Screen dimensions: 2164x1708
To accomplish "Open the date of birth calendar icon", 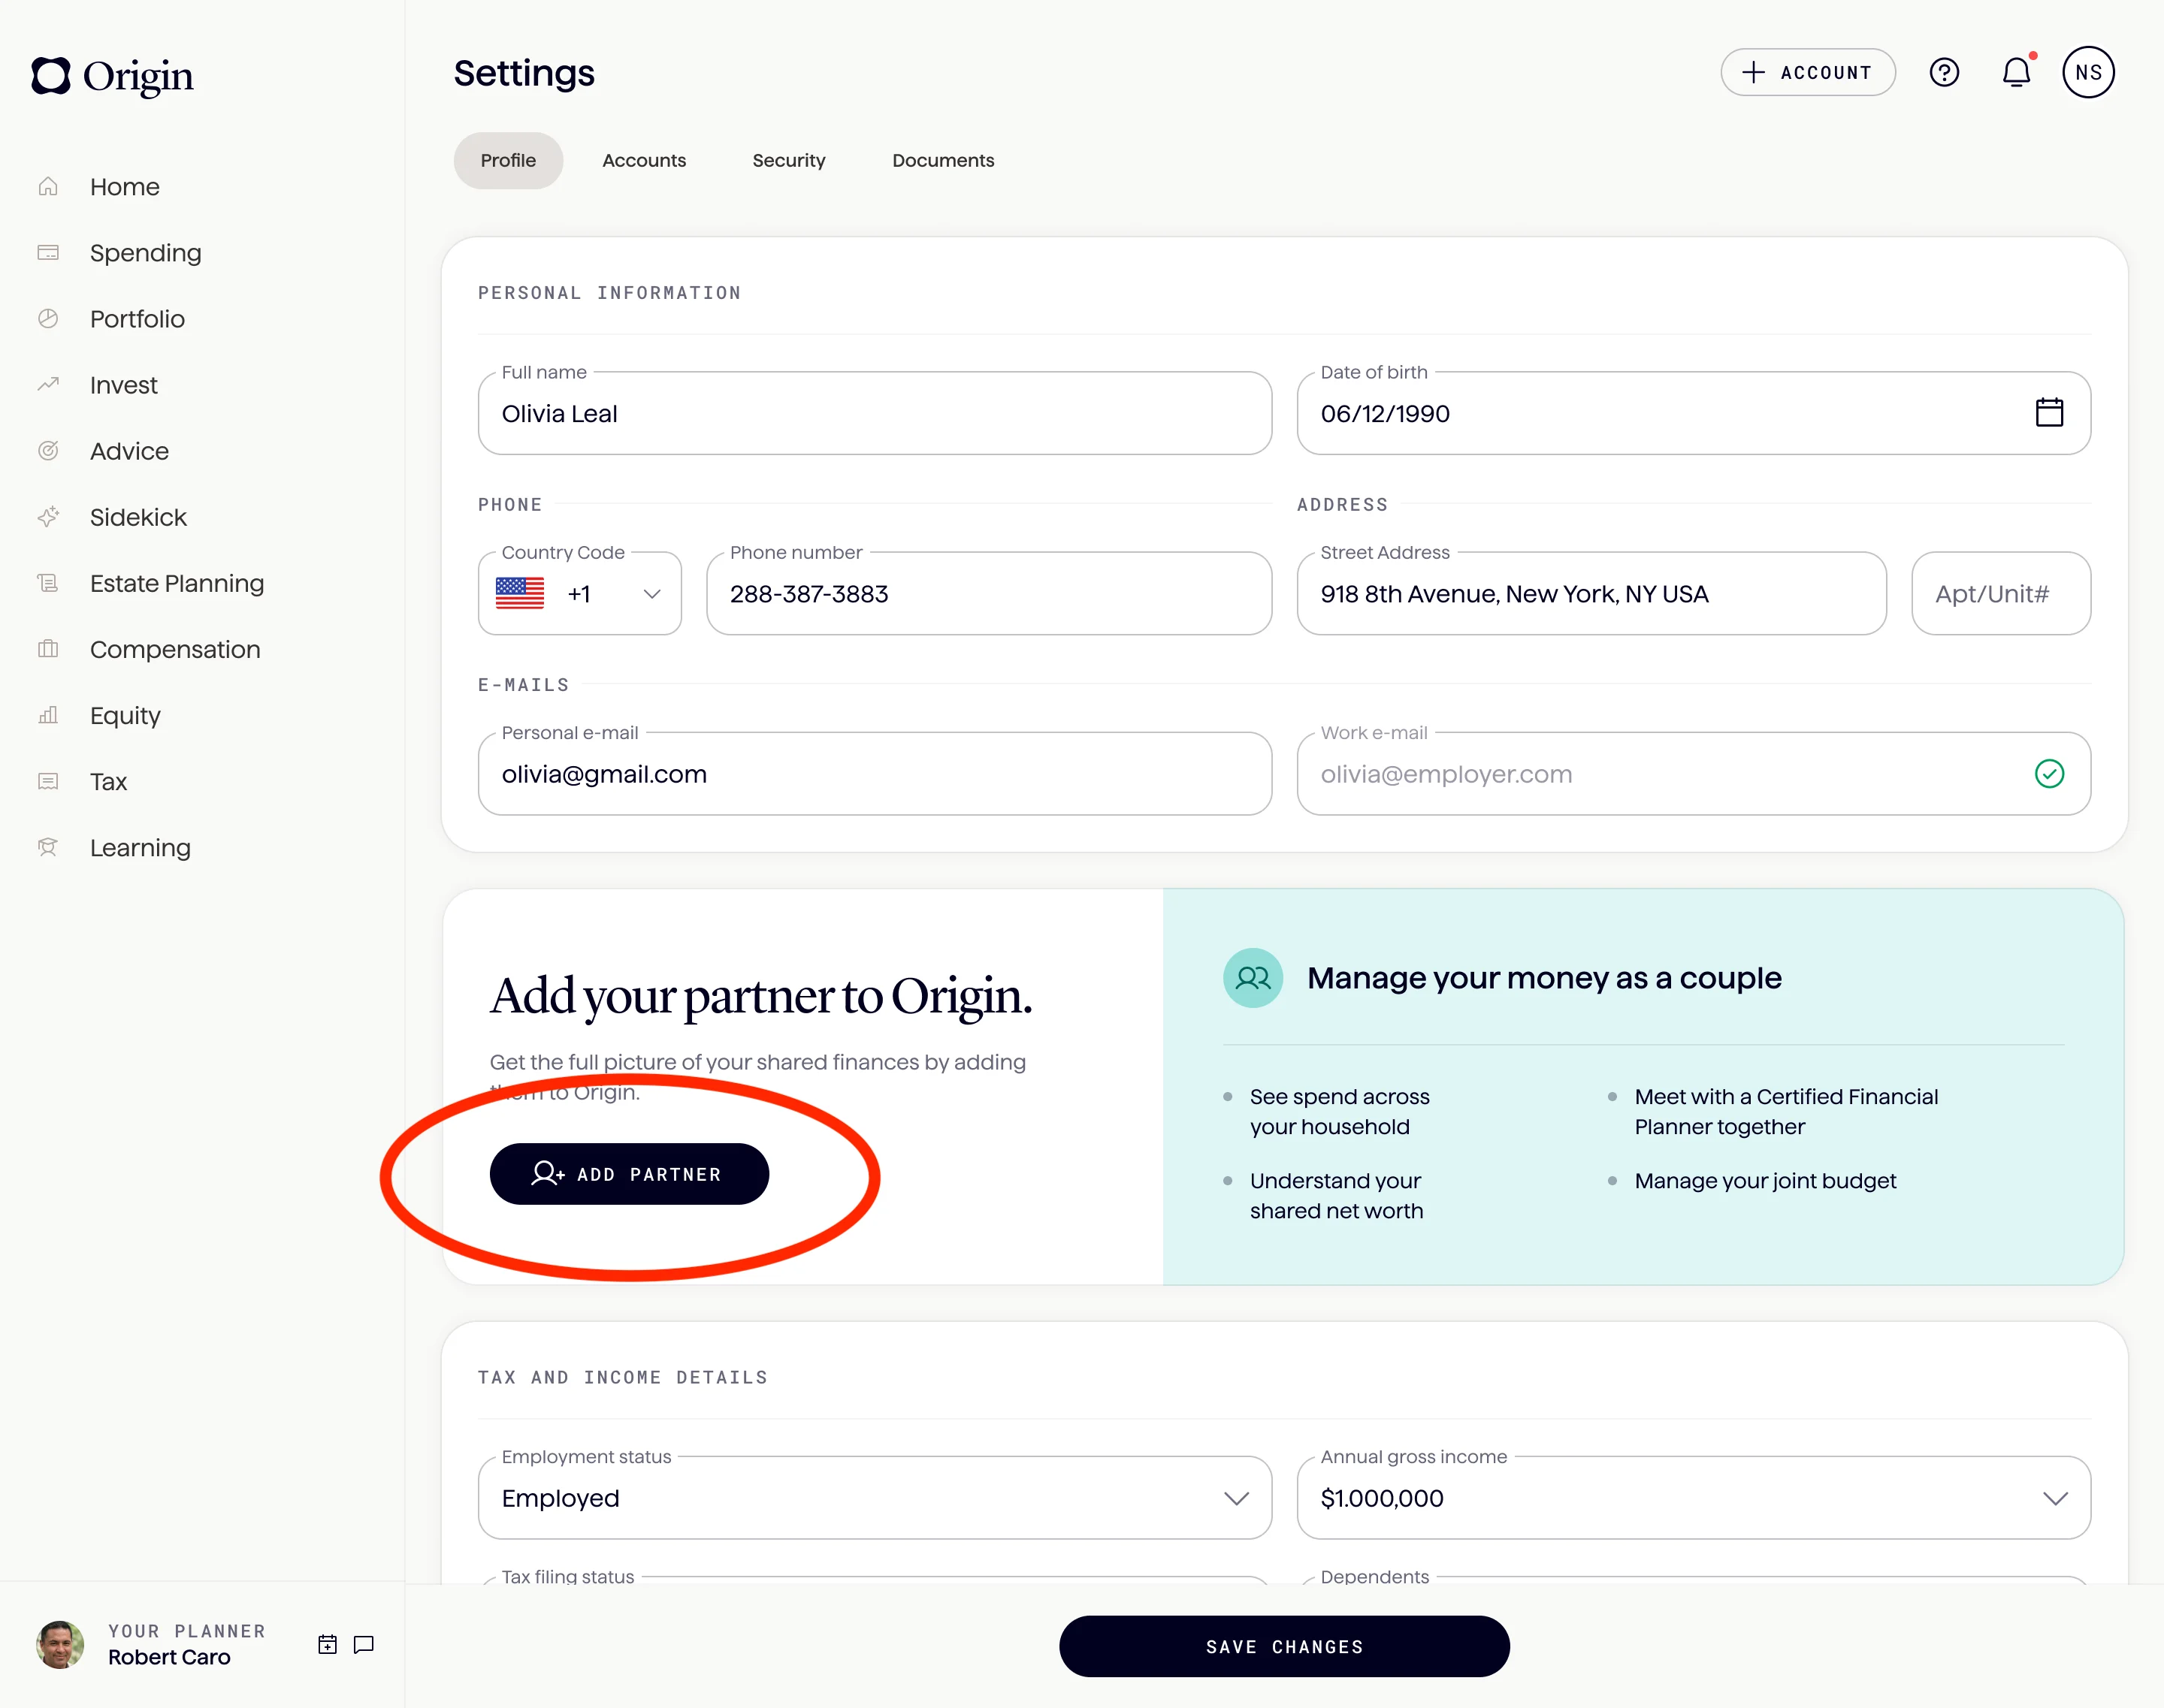I will (2049, 413).
